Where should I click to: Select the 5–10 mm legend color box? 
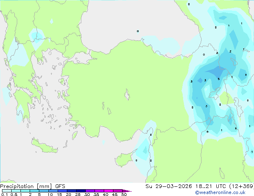(44, 191)
